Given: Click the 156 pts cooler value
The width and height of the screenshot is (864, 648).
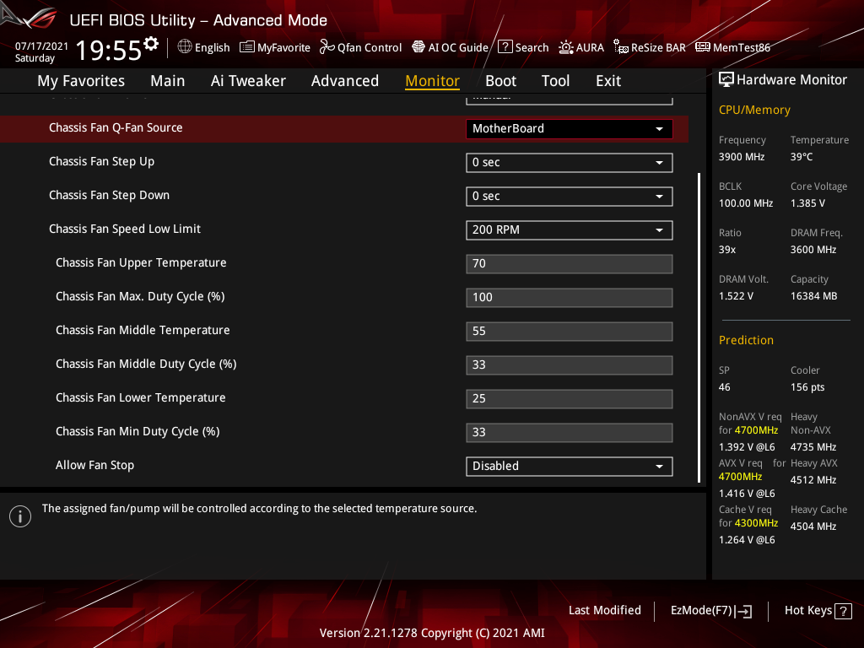Looking at the screenshot, I should tap(807, 387).
